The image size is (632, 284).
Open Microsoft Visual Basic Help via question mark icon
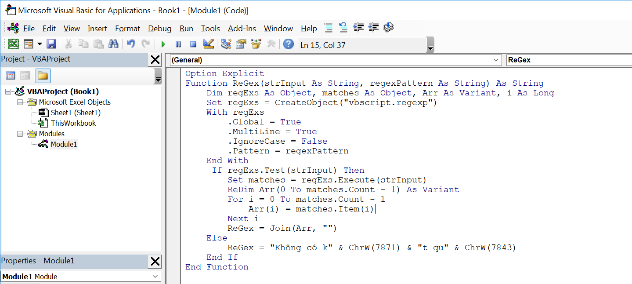(x=289, y=44)
